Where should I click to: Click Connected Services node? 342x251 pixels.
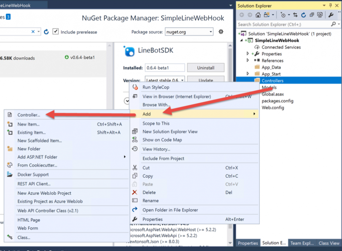281,47
